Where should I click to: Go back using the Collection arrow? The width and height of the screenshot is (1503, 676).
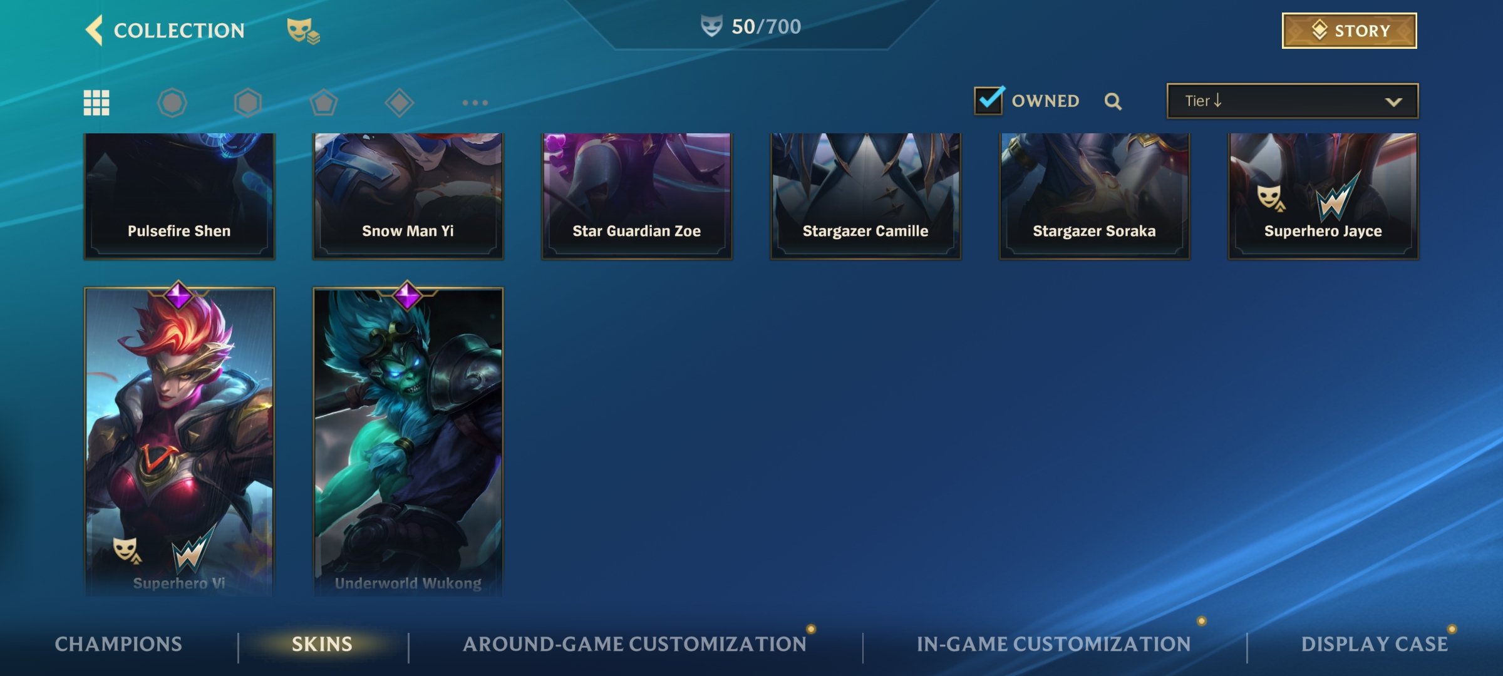point(94,30)
